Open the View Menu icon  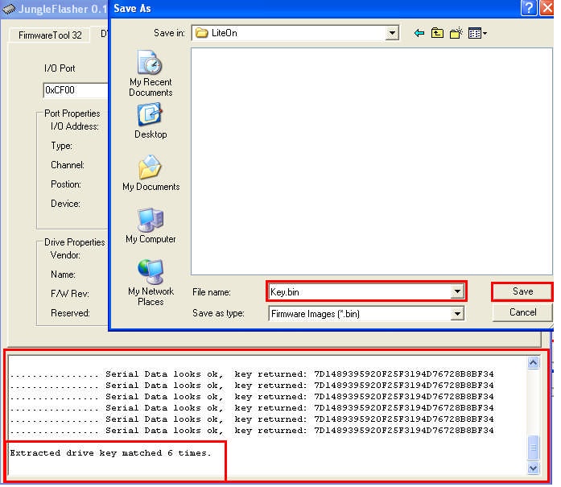click(x=477, y=34)
